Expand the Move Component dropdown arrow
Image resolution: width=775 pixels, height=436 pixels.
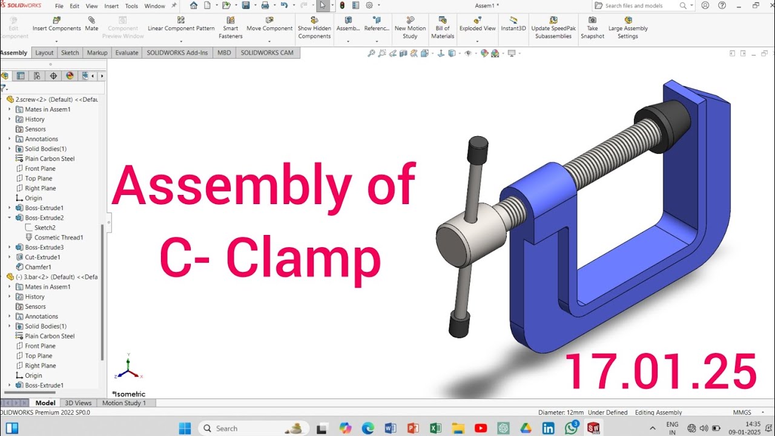tap(269, 42)
